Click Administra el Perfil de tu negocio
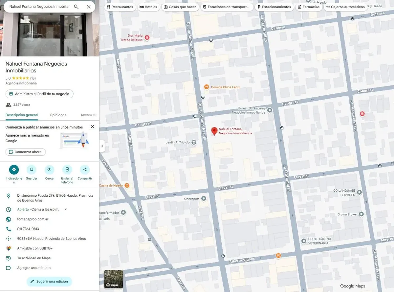The image size is (394, 292). pyautogui.click(x=39, y=94)
